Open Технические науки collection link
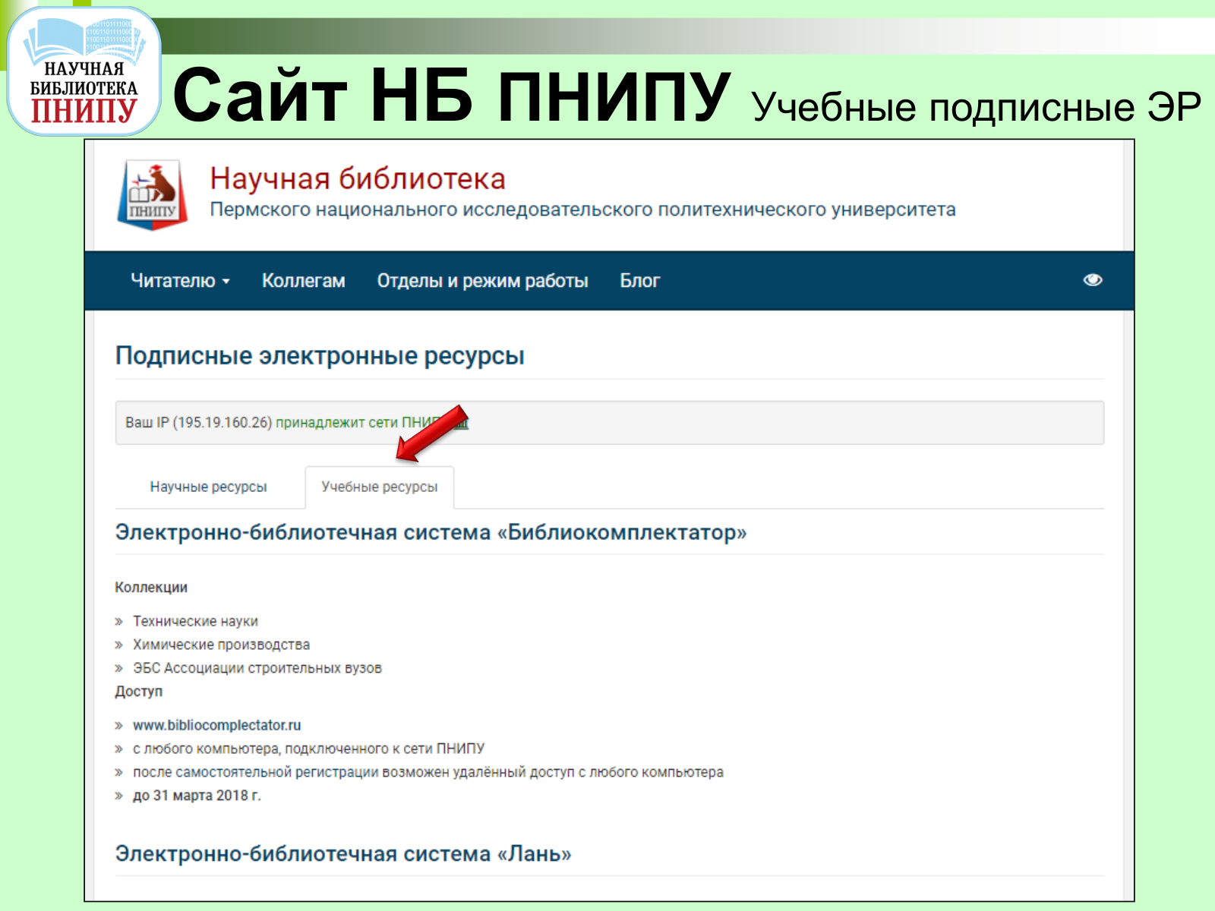This screenshot has width=1215, height=911. pos(195,621)
